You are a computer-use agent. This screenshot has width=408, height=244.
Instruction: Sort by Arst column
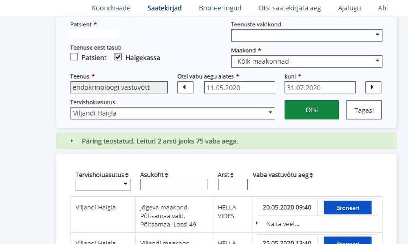tap(226, 175)
